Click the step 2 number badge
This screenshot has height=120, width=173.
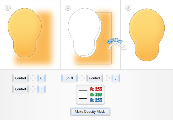click(68, 8)
